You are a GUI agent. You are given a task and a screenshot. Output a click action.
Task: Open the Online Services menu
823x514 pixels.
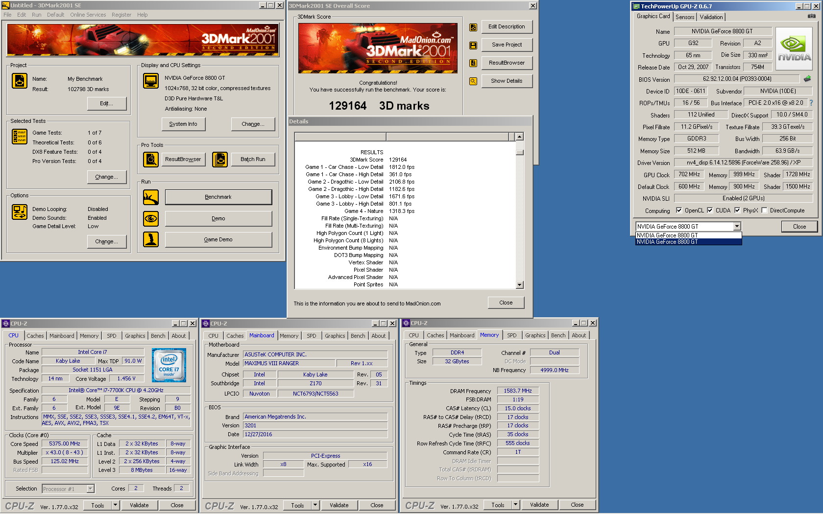pyautogui.click(x=88, y=15)
